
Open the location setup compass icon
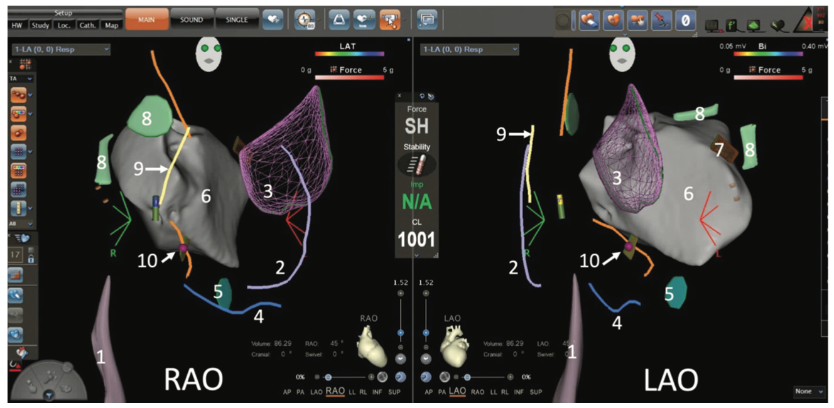tap(303, 19)
